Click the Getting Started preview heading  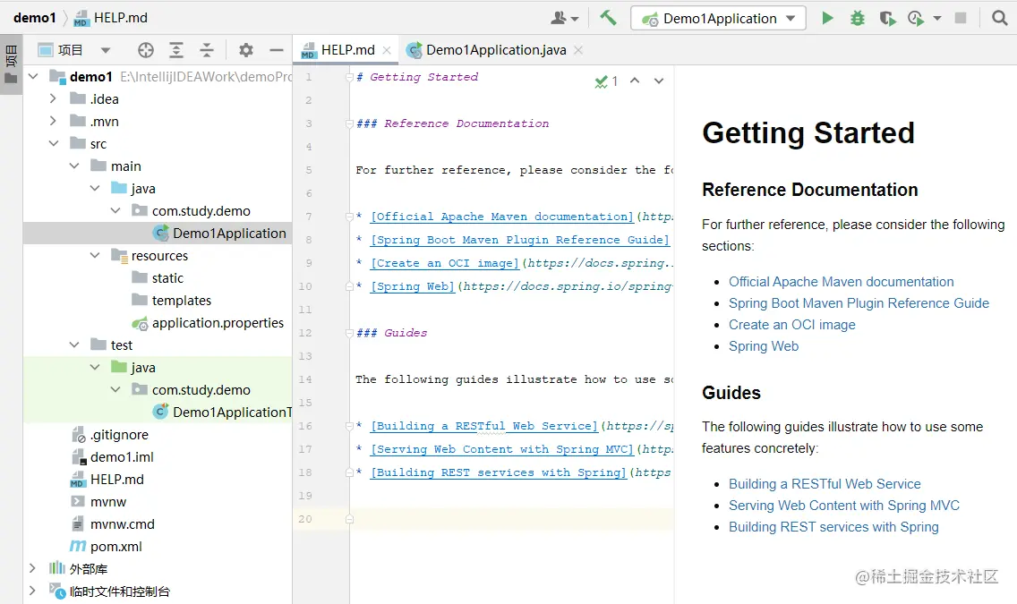pyautogui.click(x=808, y=132)
